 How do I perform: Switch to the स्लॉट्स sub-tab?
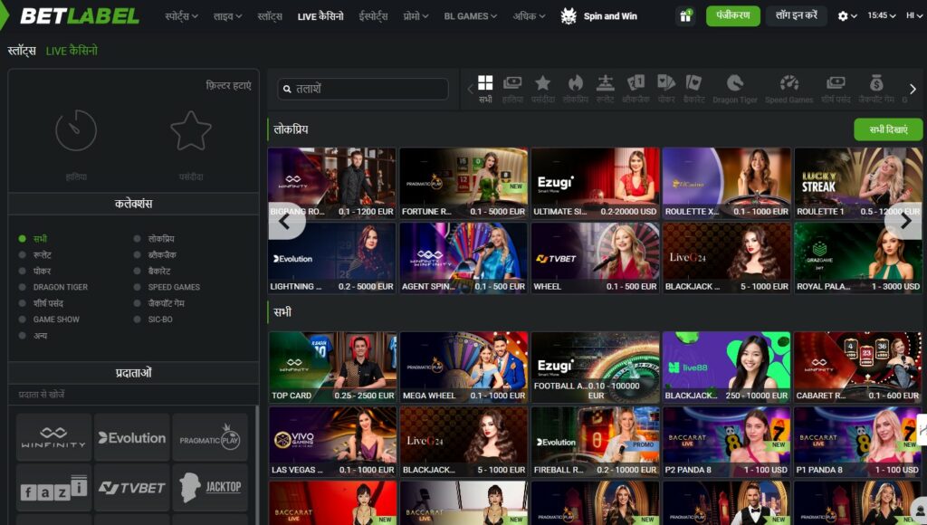click(x=22, y=51)
